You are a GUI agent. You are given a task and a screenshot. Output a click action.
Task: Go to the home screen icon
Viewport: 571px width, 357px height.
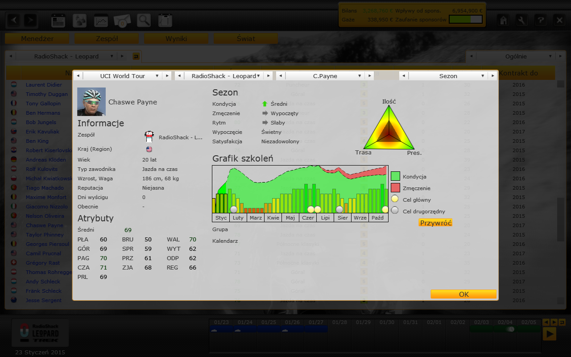click(x=504, y=20)
